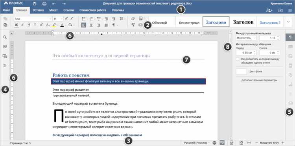Viewport: 295px width, 146px height.
Task: Apply the Обычный style
Action: tap(162, 23)
